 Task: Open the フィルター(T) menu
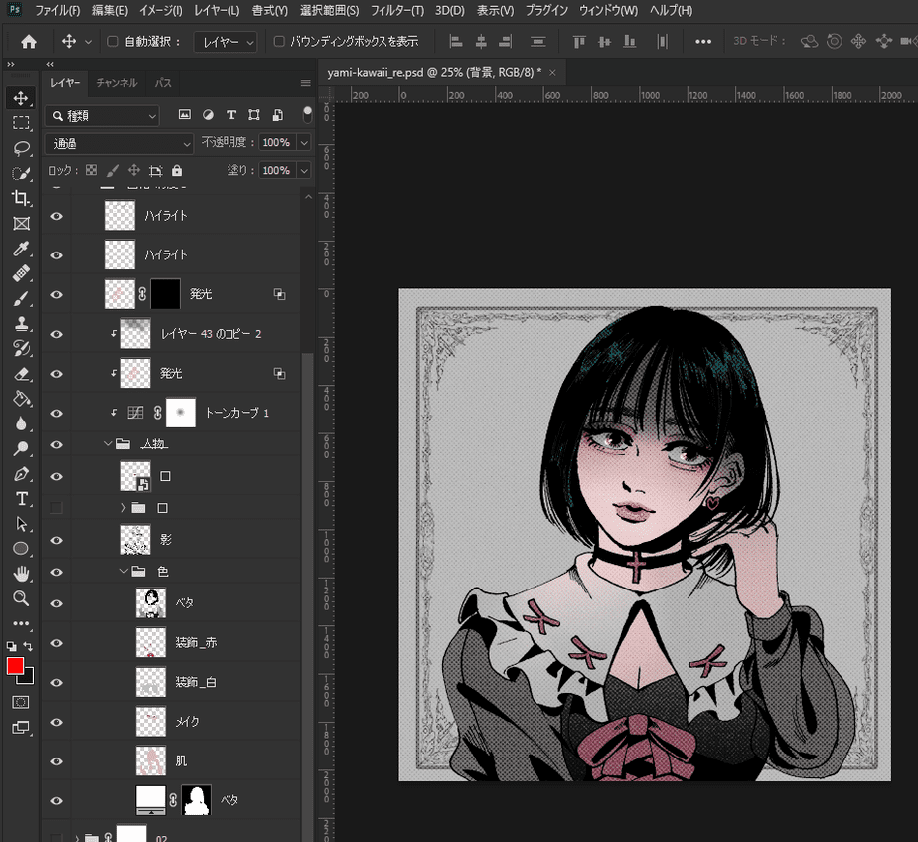[397, 11]
